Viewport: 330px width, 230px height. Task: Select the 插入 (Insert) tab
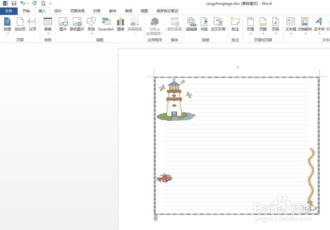(42, 11)
